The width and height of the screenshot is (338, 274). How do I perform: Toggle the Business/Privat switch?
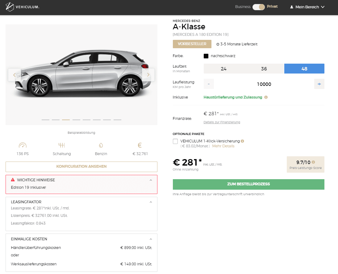[259, 7]
